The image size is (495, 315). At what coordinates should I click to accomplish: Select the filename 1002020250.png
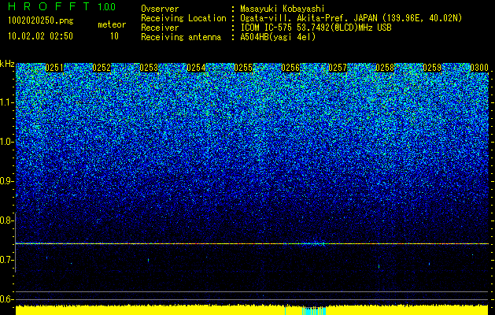coord(41,21)
